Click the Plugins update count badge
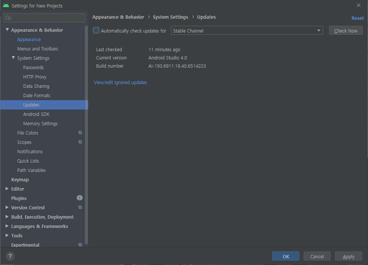This screenshot has width=368, height=265. (80, 198)
